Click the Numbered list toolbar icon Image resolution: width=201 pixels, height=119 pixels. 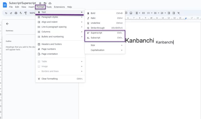[x=162, y=13]
